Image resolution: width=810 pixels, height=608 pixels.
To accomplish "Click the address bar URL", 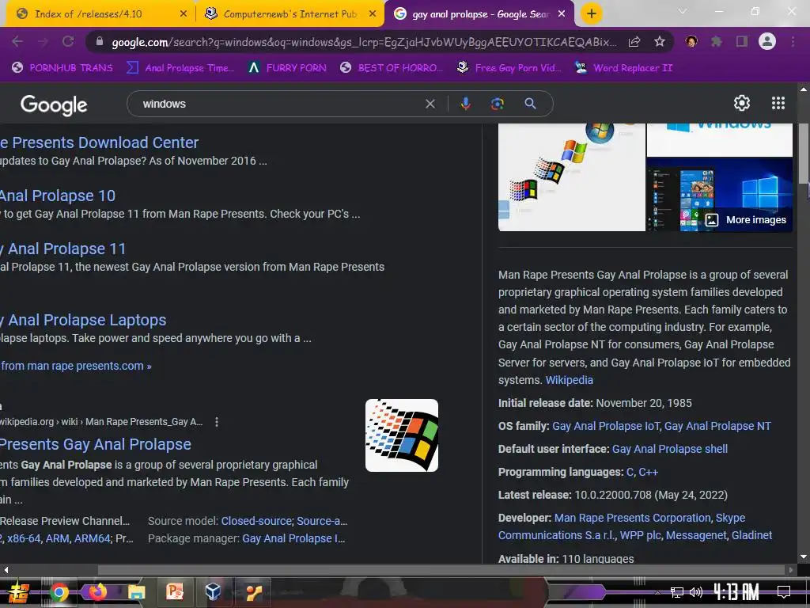I will (364, 42).
